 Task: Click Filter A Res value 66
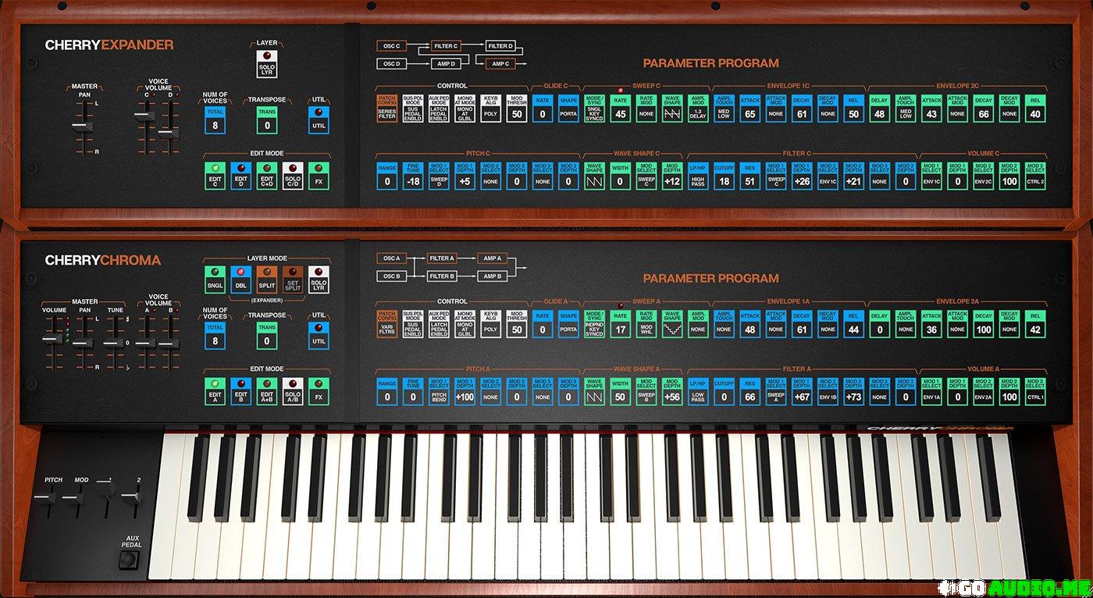point(750,392)
